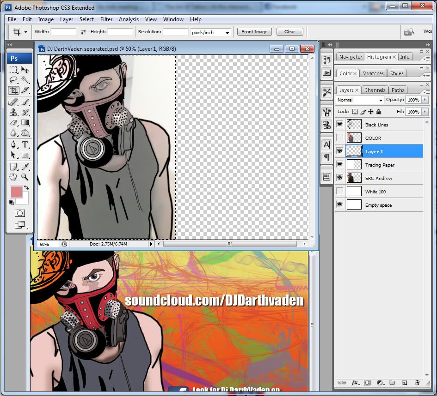Select the Rectangle shape tool
437x396 pixels.
pos(25,155)
